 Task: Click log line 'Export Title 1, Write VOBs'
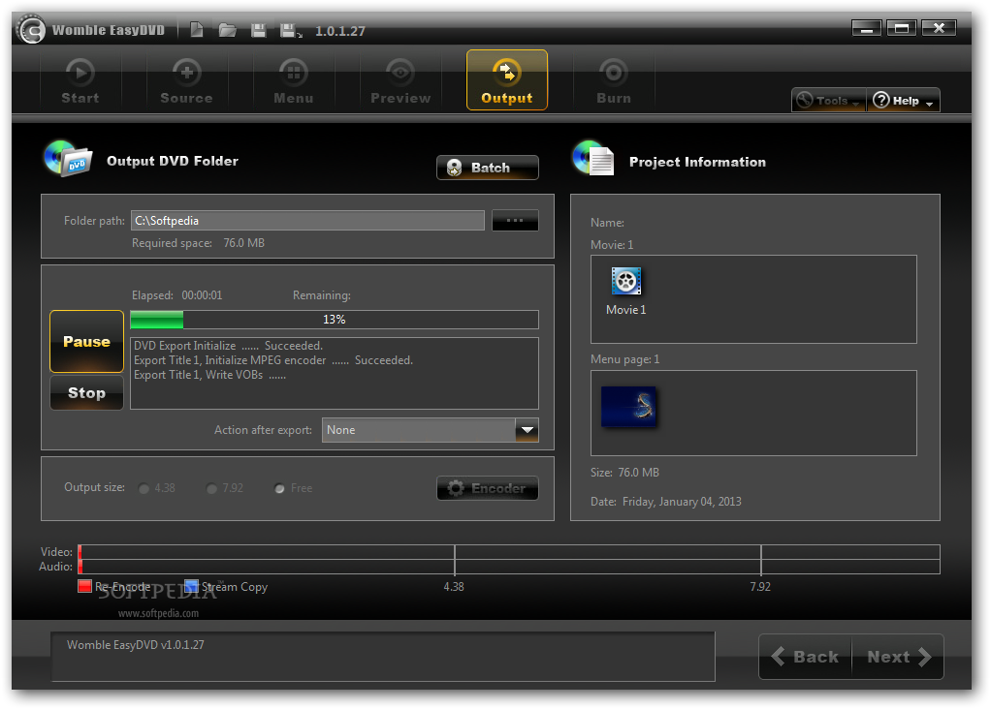209,375
